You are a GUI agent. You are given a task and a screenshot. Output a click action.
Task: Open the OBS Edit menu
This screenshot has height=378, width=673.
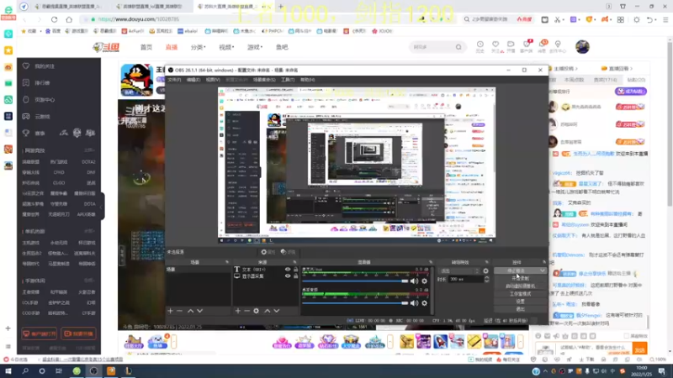tap(193, 80)
